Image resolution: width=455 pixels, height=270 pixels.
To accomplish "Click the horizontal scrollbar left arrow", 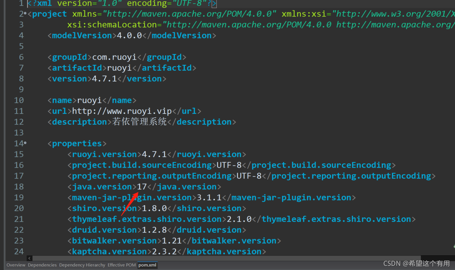I will pyautogui.click(x=30, y=258).
